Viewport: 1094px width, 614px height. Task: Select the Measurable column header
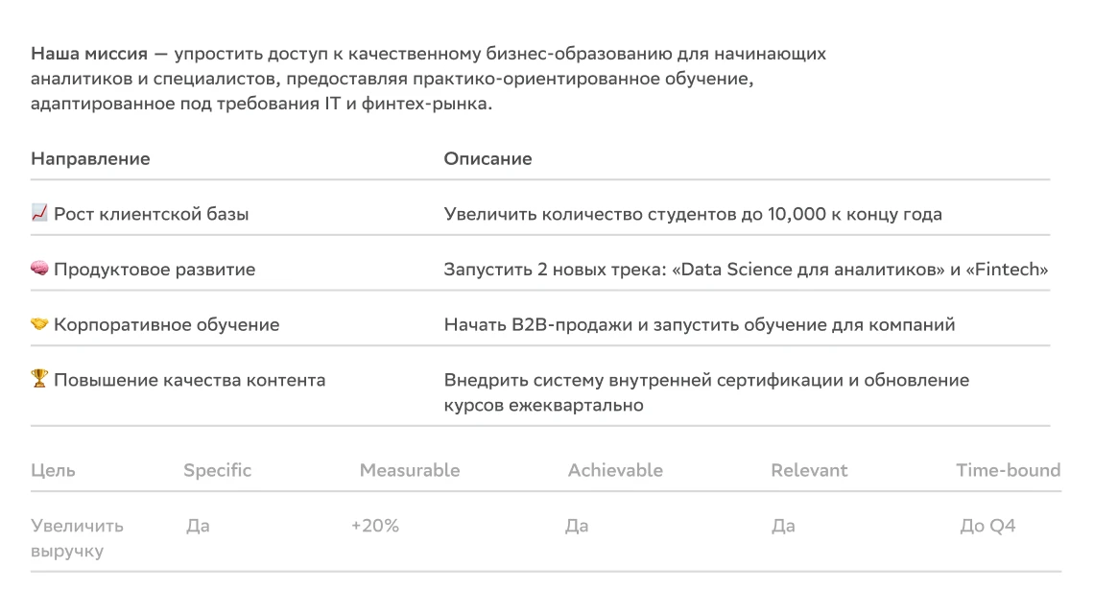(409, 470)
